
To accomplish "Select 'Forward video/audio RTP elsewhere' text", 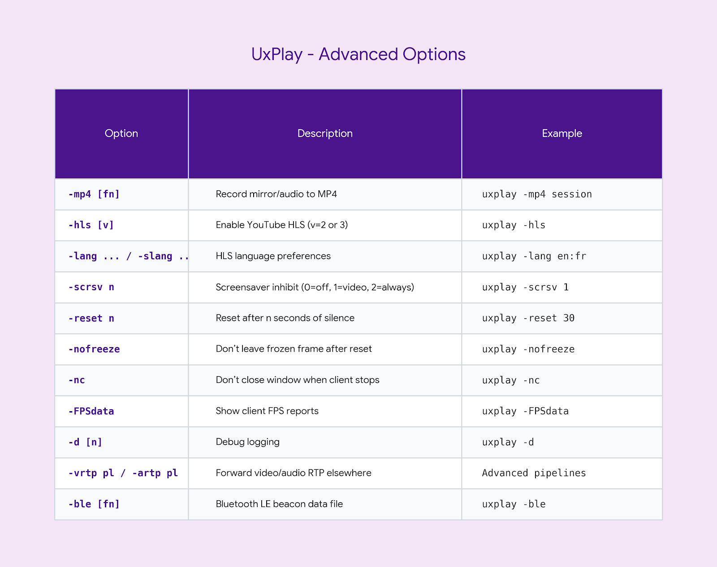I will (x=294, y=473).
